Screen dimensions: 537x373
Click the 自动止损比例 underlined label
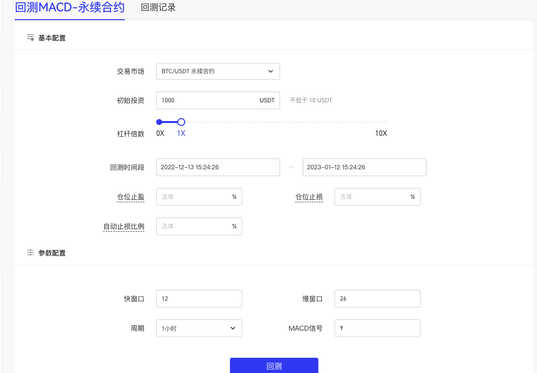(124, 226)
